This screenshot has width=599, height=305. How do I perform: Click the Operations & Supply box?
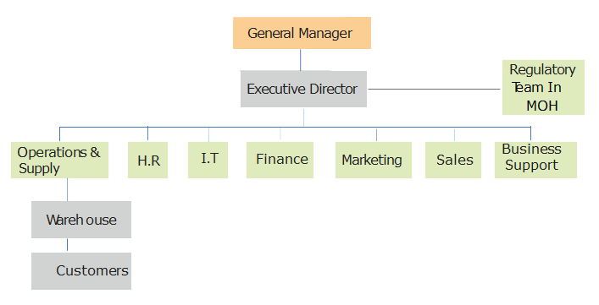coord(59,160)
